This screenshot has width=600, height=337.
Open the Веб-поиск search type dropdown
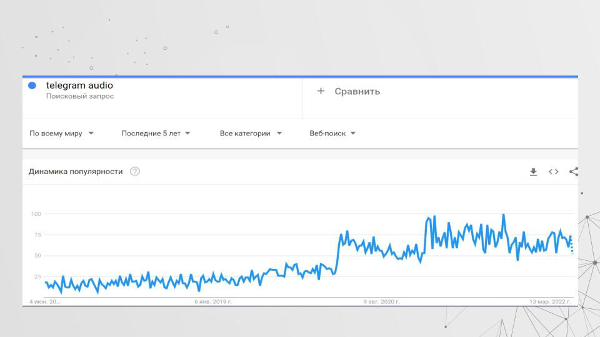pos(332,133)
